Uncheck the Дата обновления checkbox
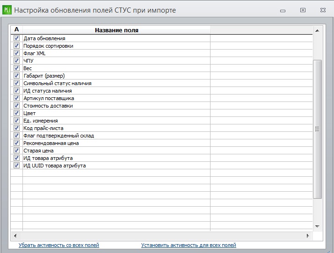 [16, 38]
